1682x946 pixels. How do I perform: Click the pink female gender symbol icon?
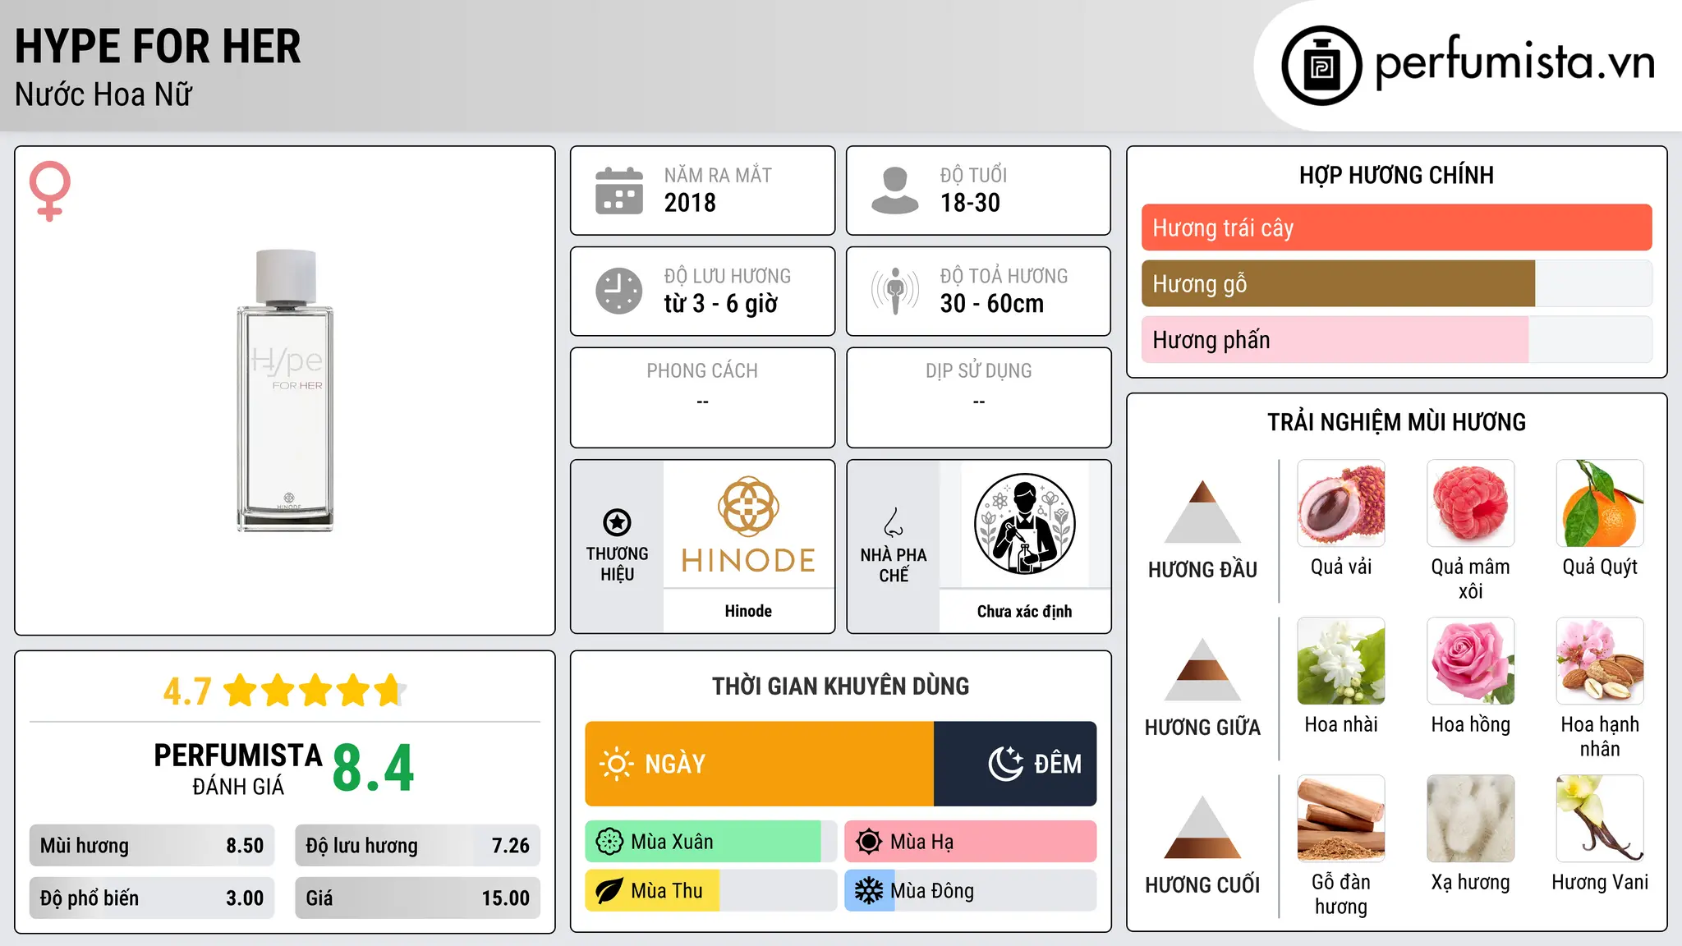click(x=50, y=191)
